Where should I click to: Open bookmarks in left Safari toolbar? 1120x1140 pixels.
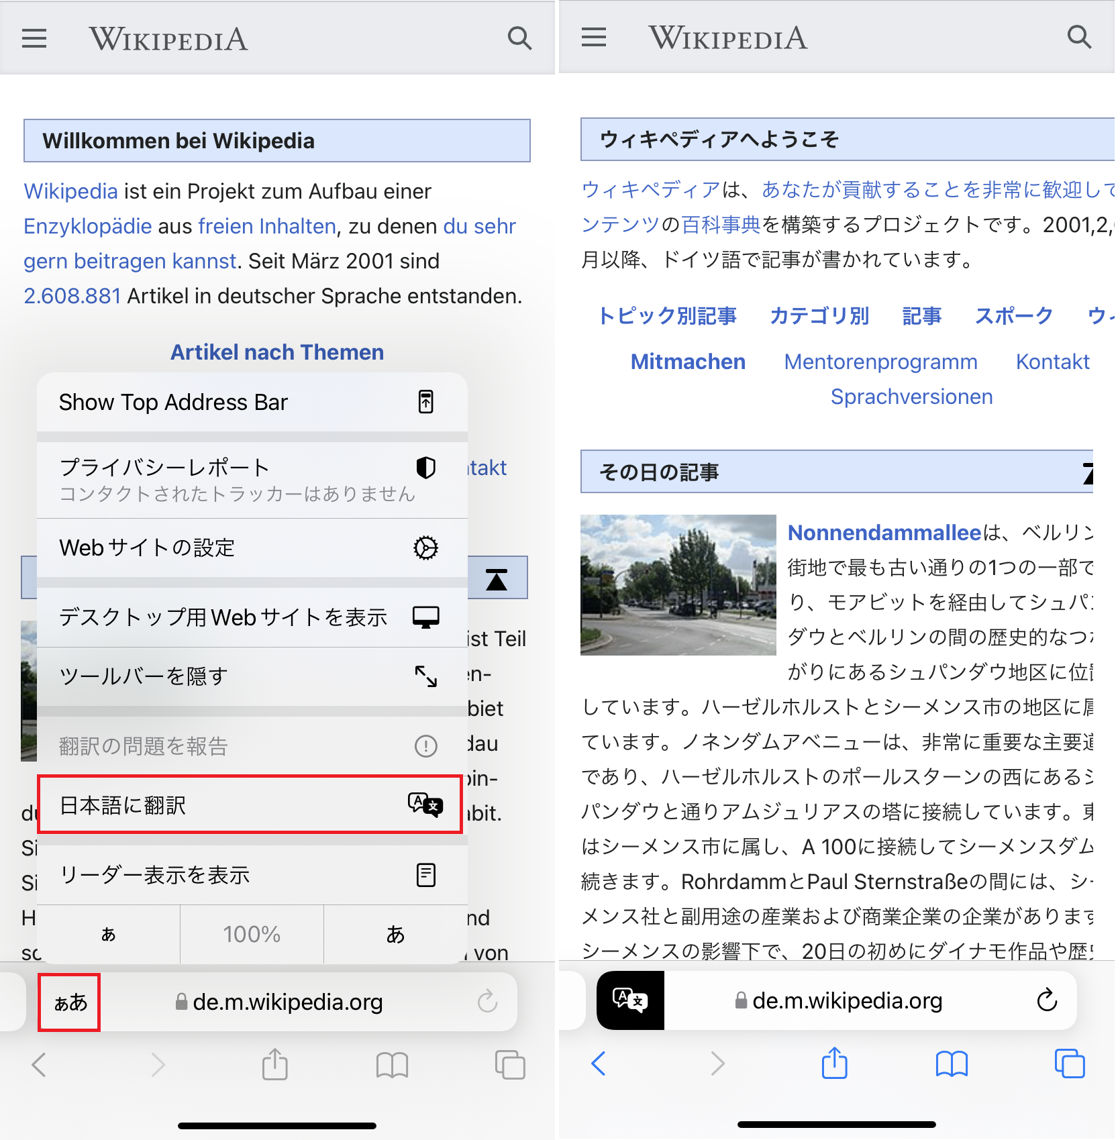393,1065
